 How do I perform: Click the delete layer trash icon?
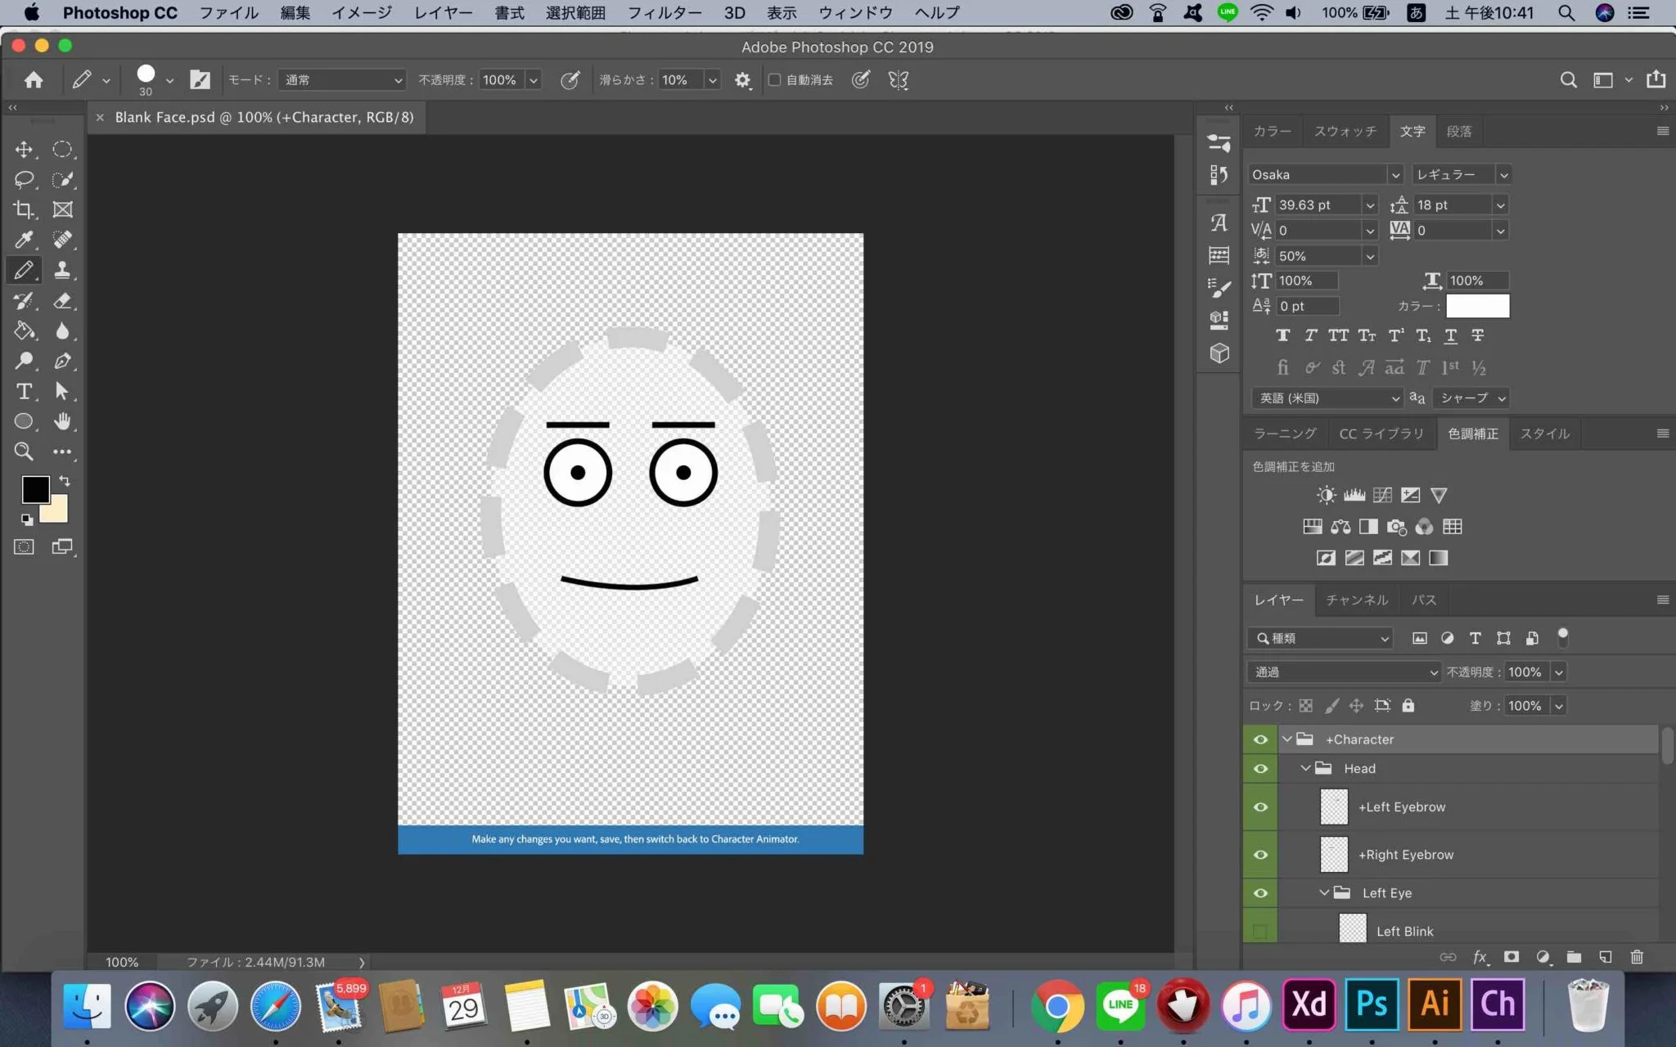tap(1637, 956)
